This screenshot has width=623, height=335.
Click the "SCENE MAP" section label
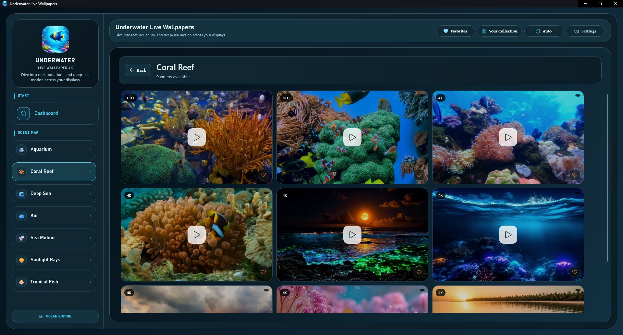(28, 133)
